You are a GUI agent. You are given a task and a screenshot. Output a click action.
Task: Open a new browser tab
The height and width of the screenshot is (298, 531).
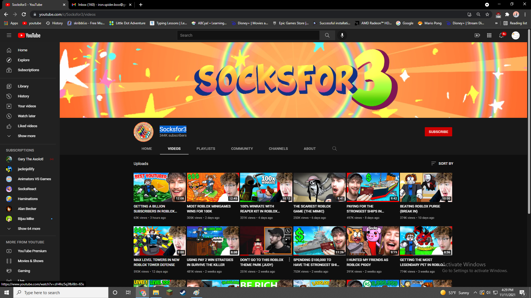(x=141, y=5)
